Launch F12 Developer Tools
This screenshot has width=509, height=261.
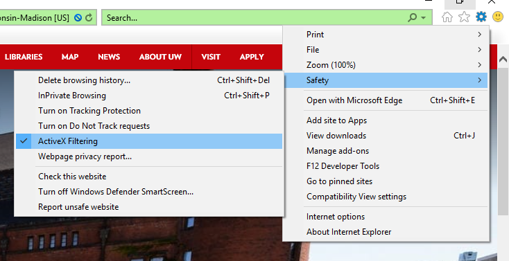point(386,166)
